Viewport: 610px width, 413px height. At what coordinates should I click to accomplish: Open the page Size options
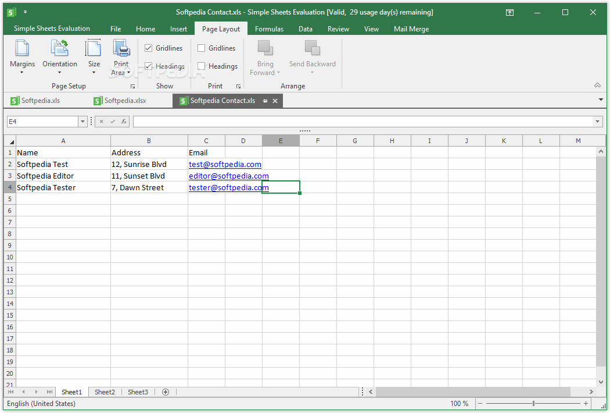tap(94, 58)
